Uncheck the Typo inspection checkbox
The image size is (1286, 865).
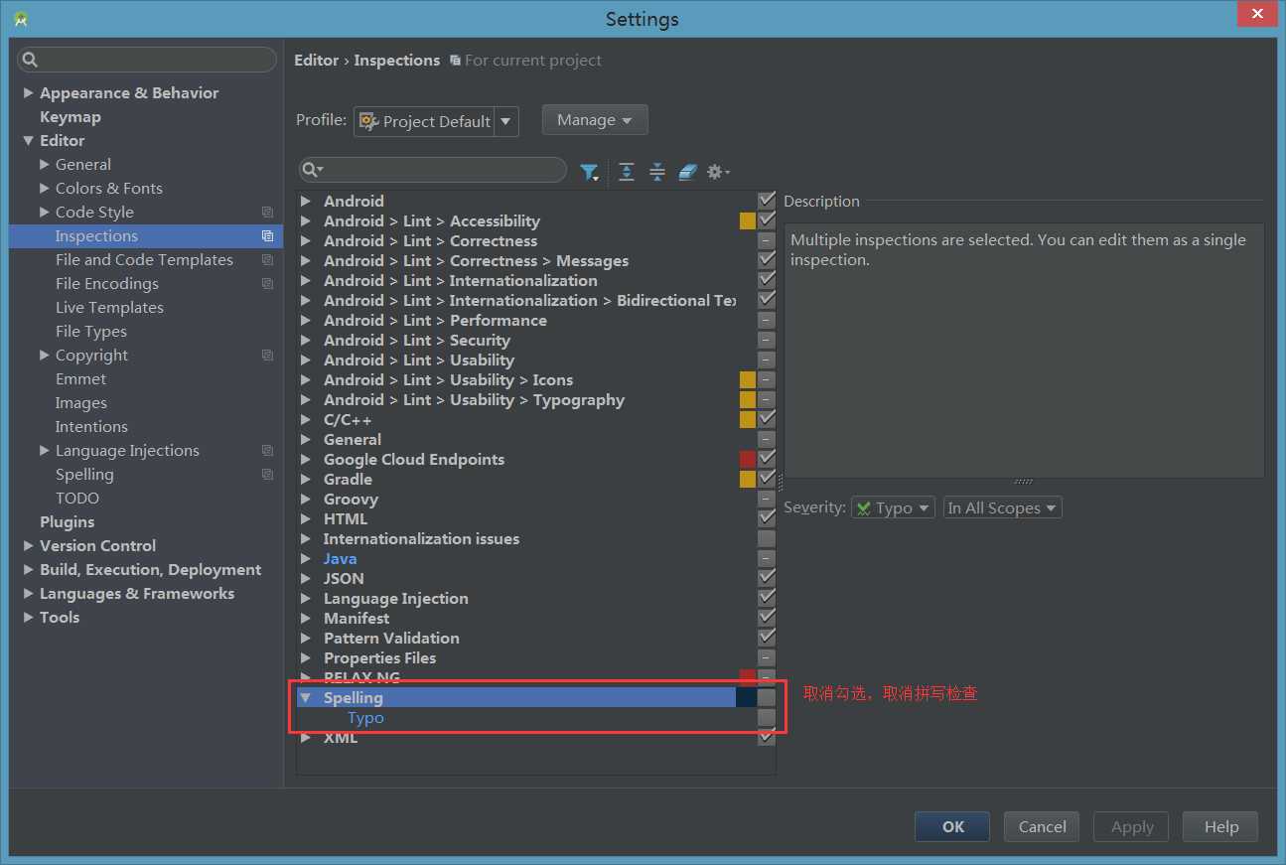pyautogui.click(x=767, y=718)
